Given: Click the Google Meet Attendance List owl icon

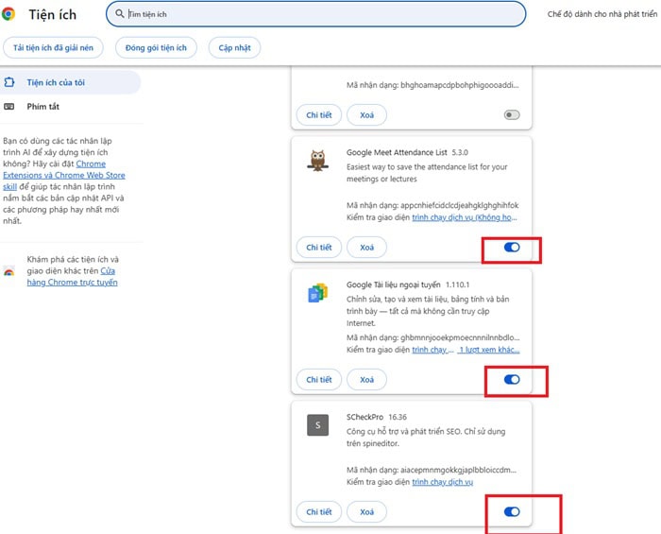Looking at the screenshot, I should point(318,161).
